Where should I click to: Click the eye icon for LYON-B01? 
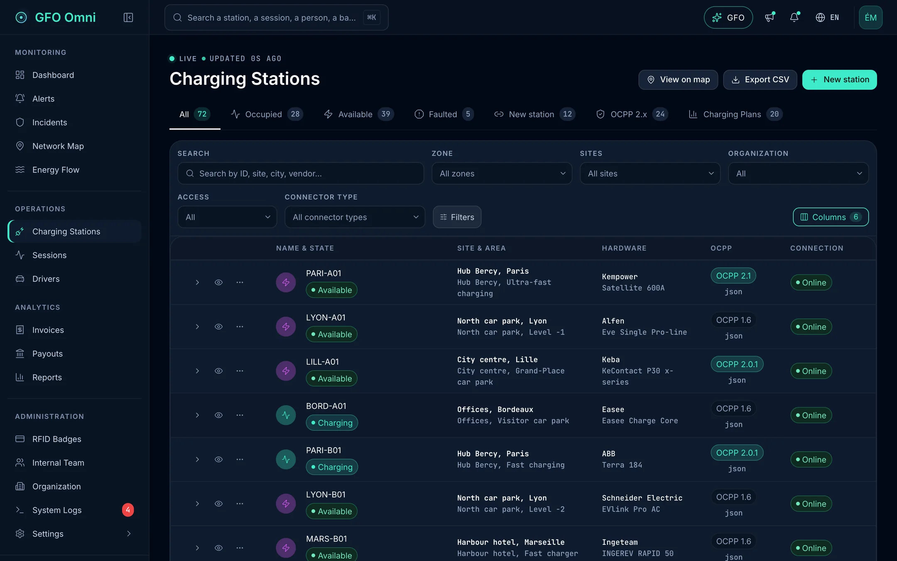tap(218, 504)
